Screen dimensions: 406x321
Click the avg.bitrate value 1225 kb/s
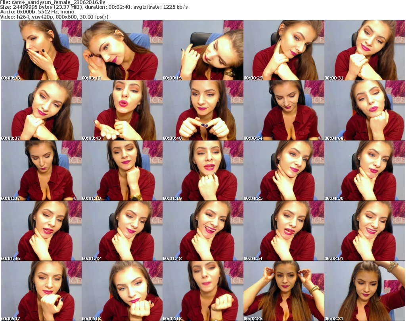175,7
